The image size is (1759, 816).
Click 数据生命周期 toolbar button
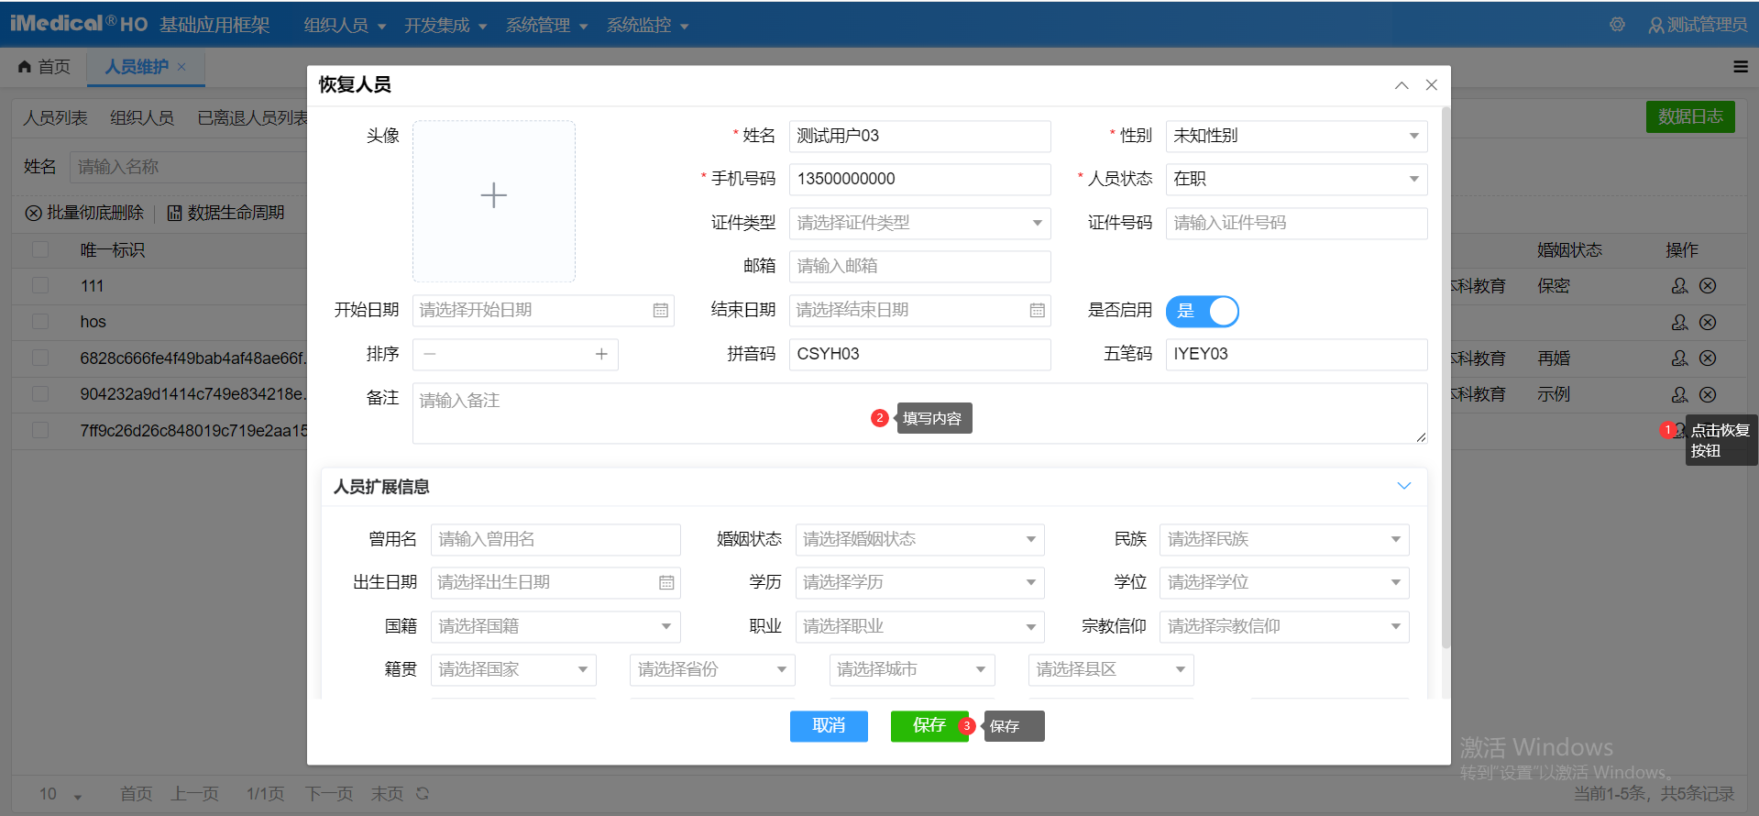[x=225, y=213]
